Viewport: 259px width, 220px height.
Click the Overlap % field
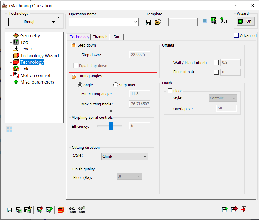click(227, 108)
